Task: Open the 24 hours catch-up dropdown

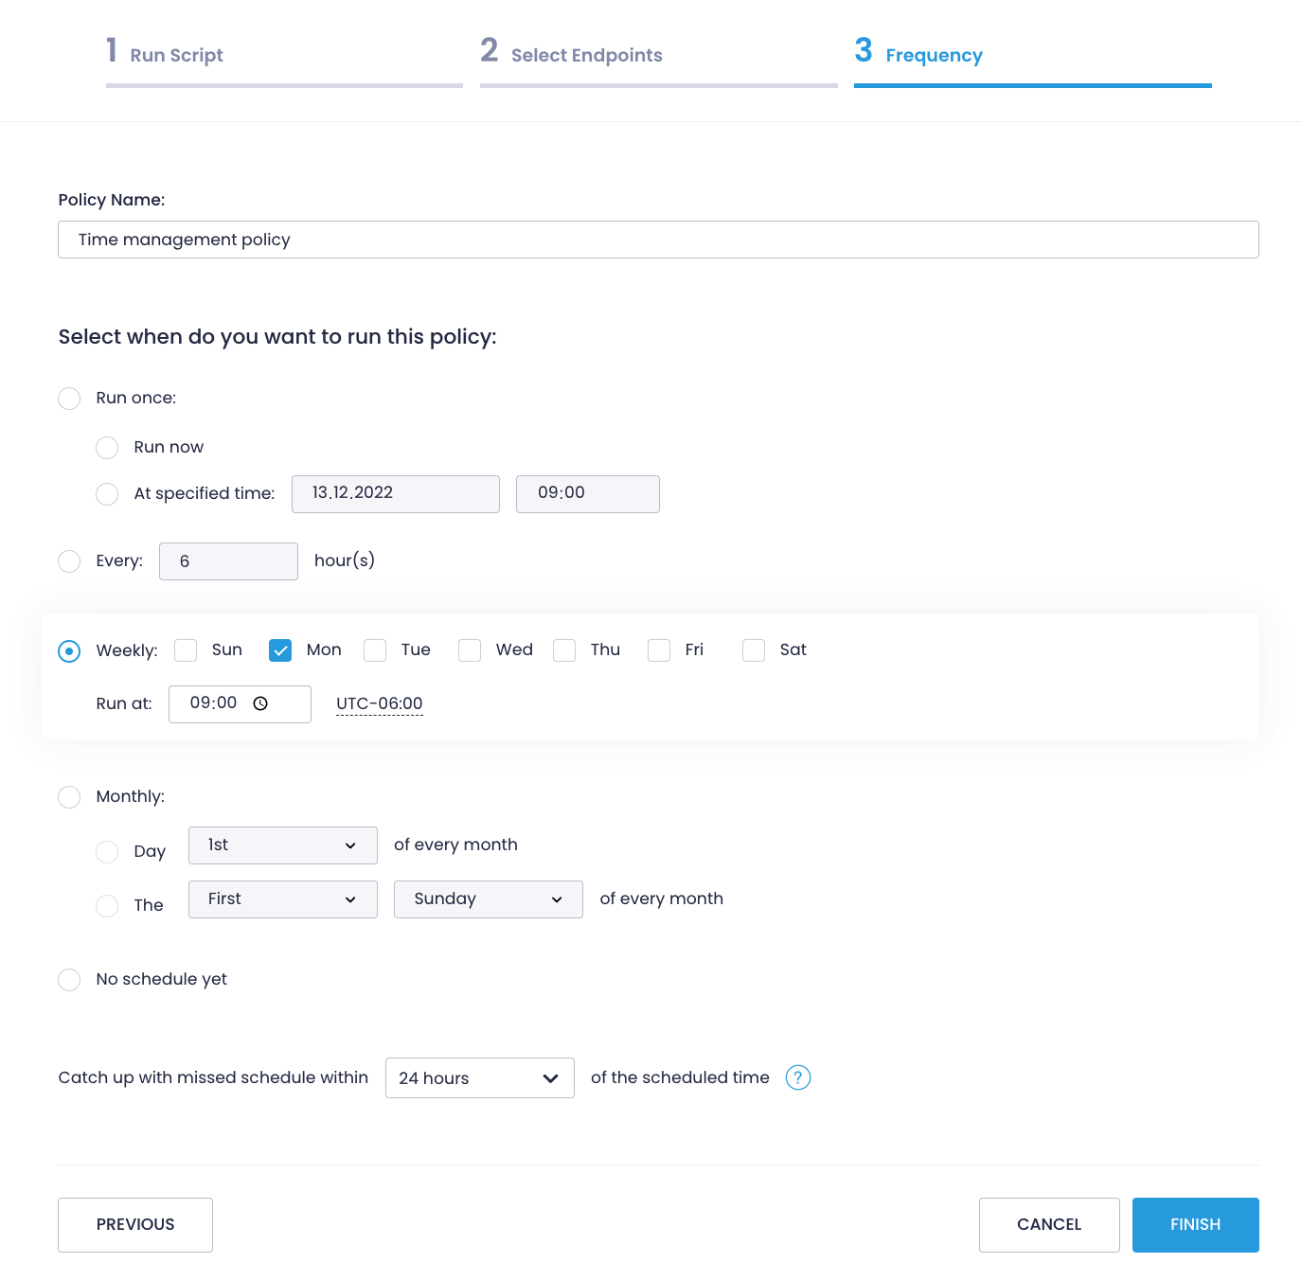Action: click(480, 1078)
